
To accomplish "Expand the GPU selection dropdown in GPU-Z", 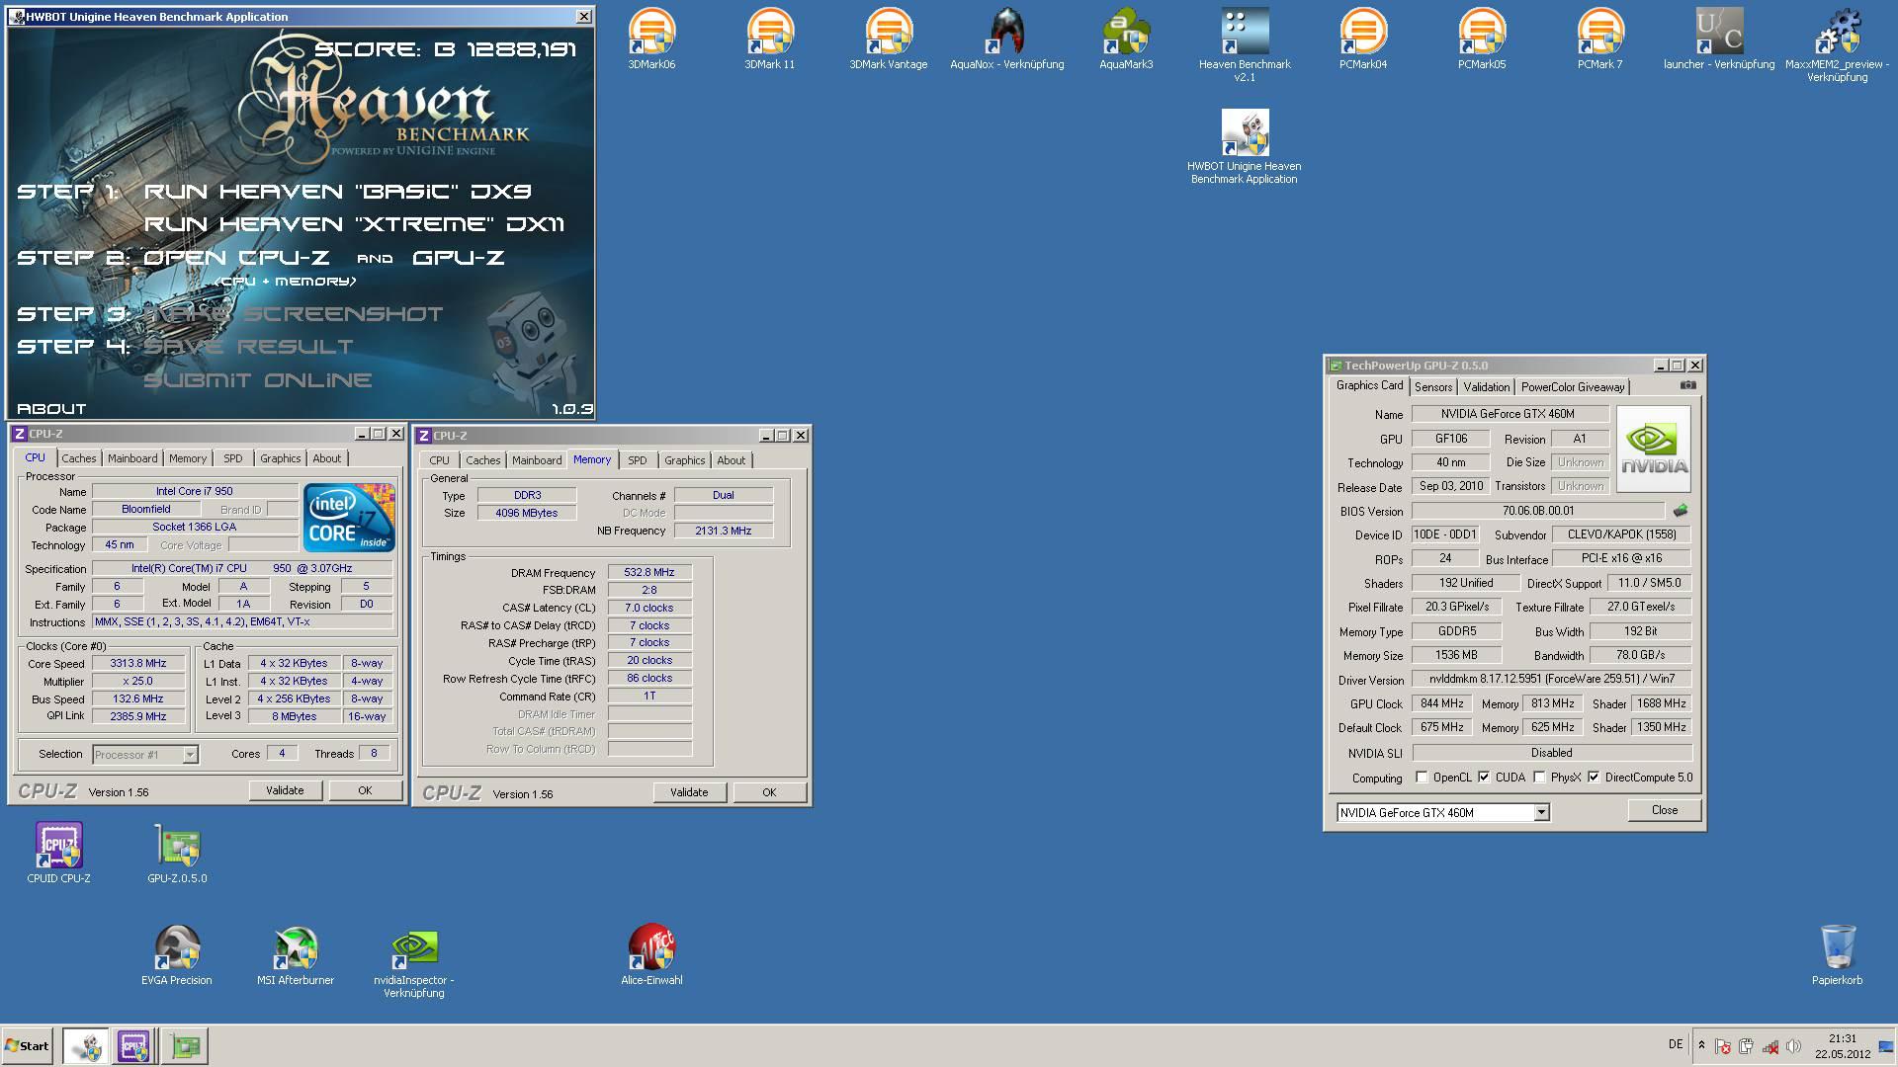I will pyautogui.click(x=1540, y=812).
